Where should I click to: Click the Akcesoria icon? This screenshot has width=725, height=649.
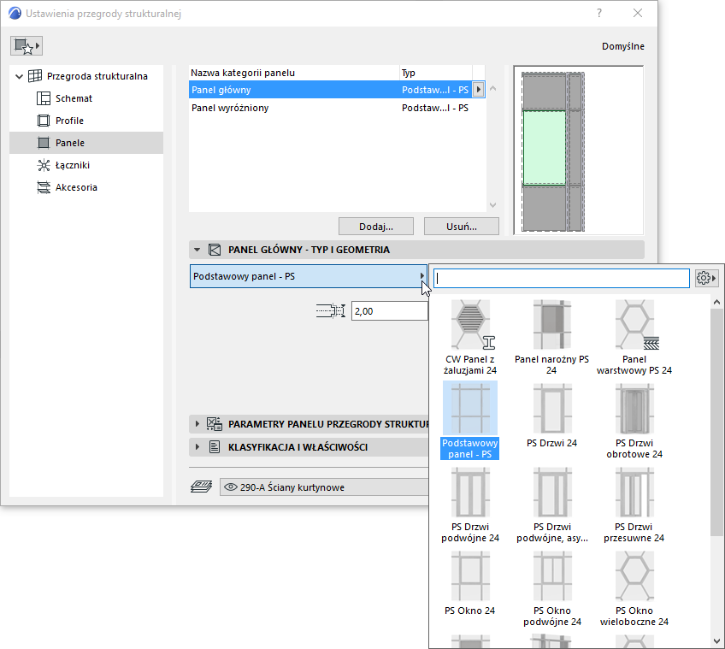pyautogui.click(x=44, y=187)
